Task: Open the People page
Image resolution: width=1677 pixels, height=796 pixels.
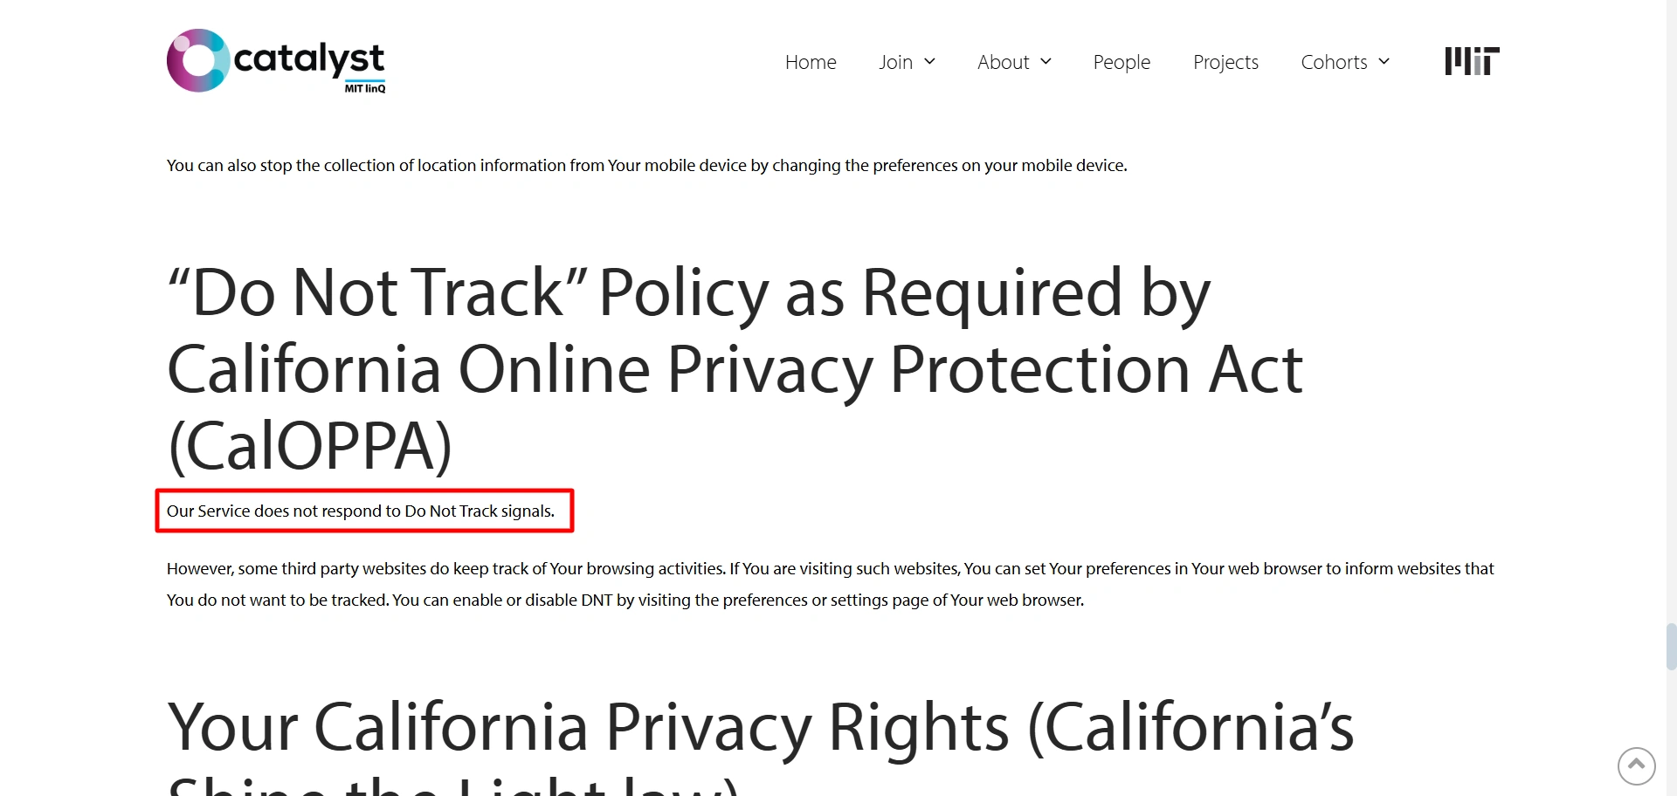Action: [x=1121, y=62]
